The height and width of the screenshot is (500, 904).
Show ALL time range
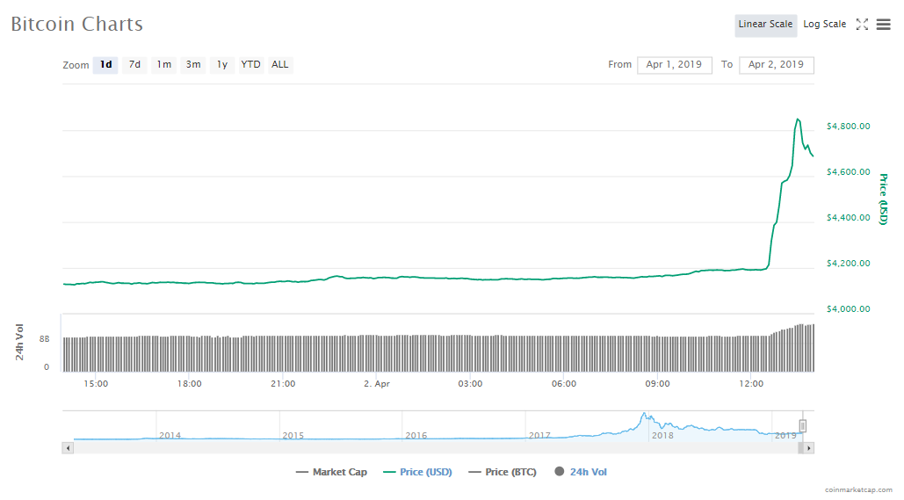pyautogui.click(x=280, y=65)
